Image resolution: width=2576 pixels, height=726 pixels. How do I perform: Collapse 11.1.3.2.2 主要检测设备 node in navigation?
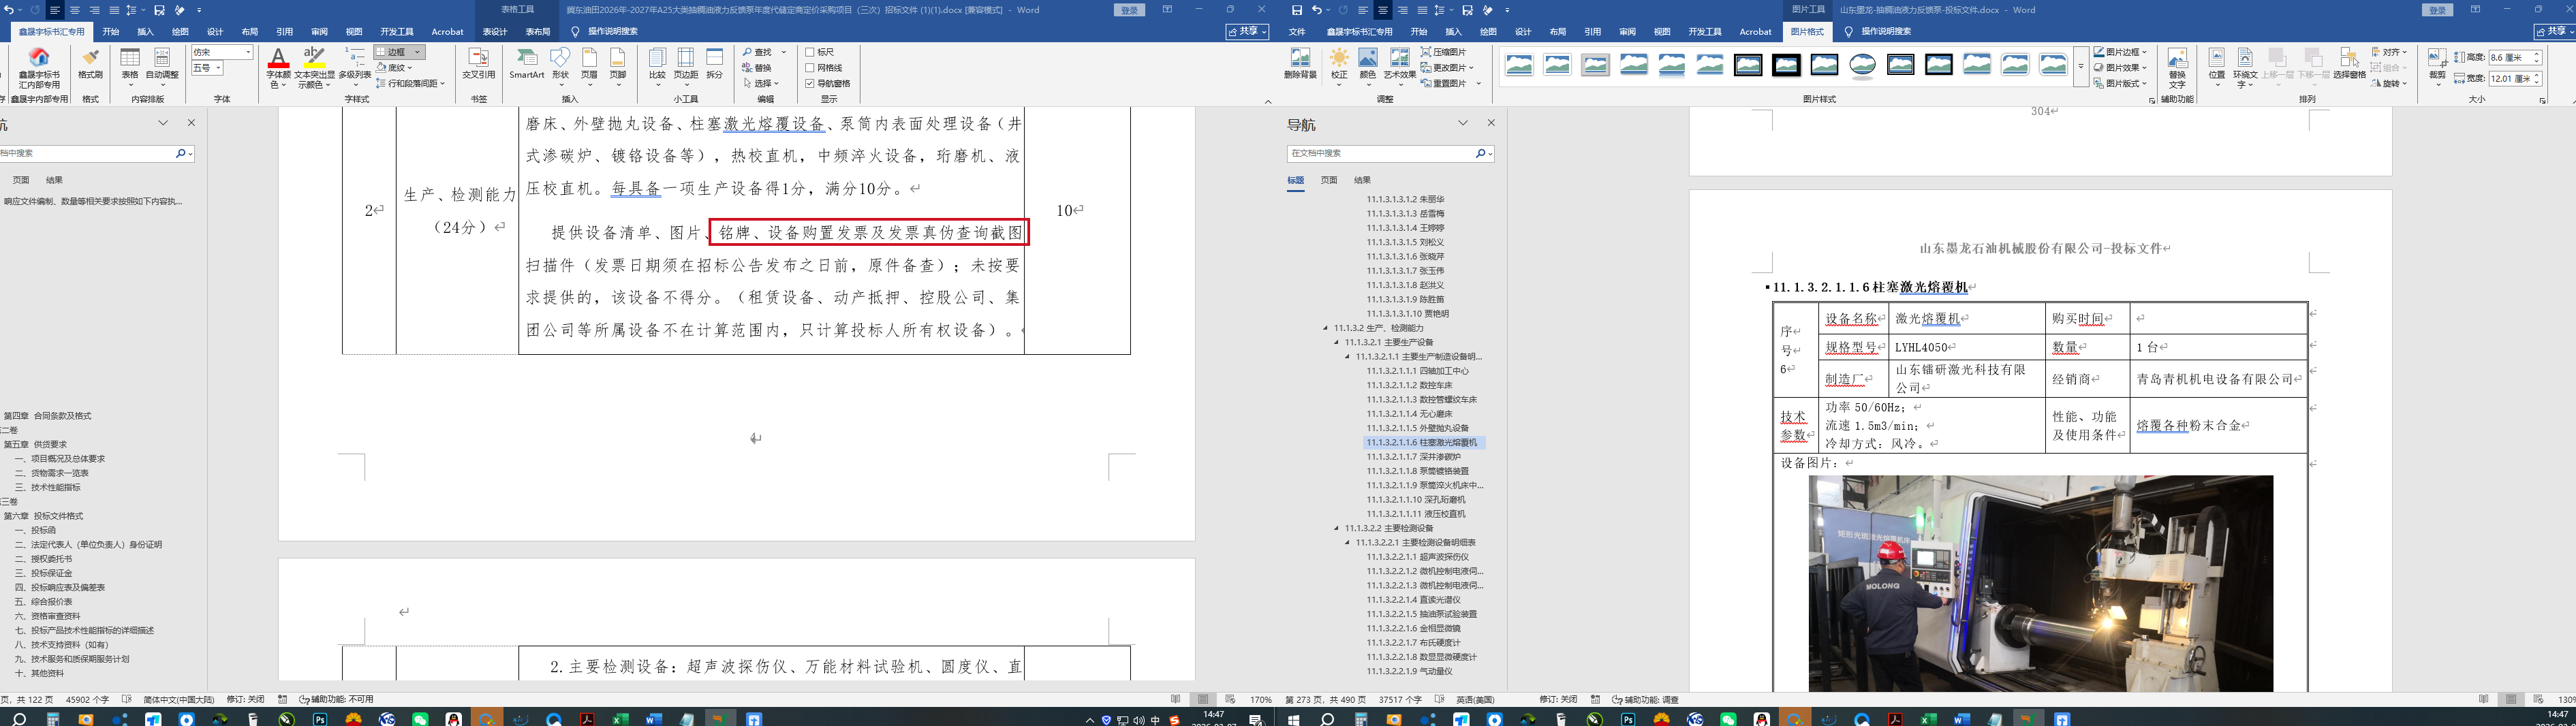[x=1337, y=528]
